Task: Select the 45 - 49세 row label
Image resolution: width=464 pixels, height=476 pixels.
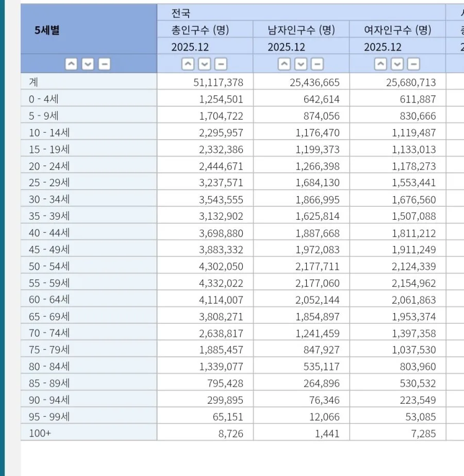Action: [89, 249]
